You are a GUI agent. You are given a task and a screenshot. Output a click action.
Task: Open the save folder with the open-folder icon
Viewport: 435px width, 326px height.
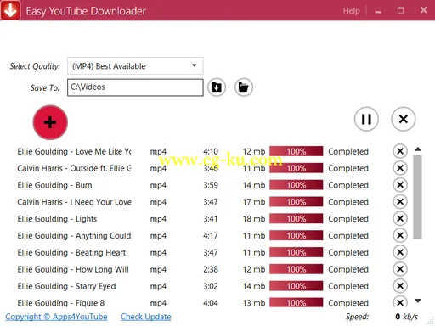pos(244,87)
